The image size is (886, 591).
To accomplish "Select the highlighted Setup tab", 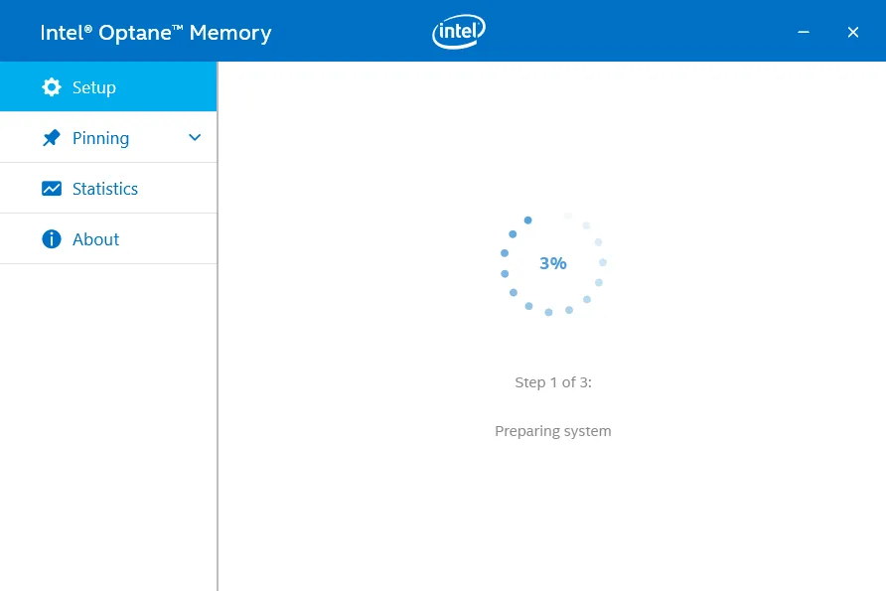I will coord(93,87).
